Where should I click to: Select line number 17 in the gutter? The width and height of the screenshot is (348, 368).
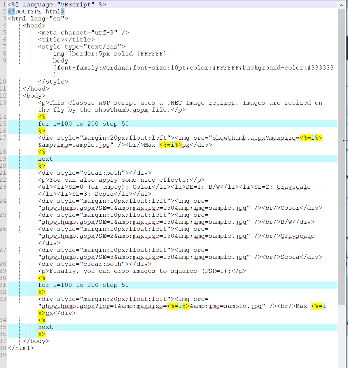coord(3,138)
